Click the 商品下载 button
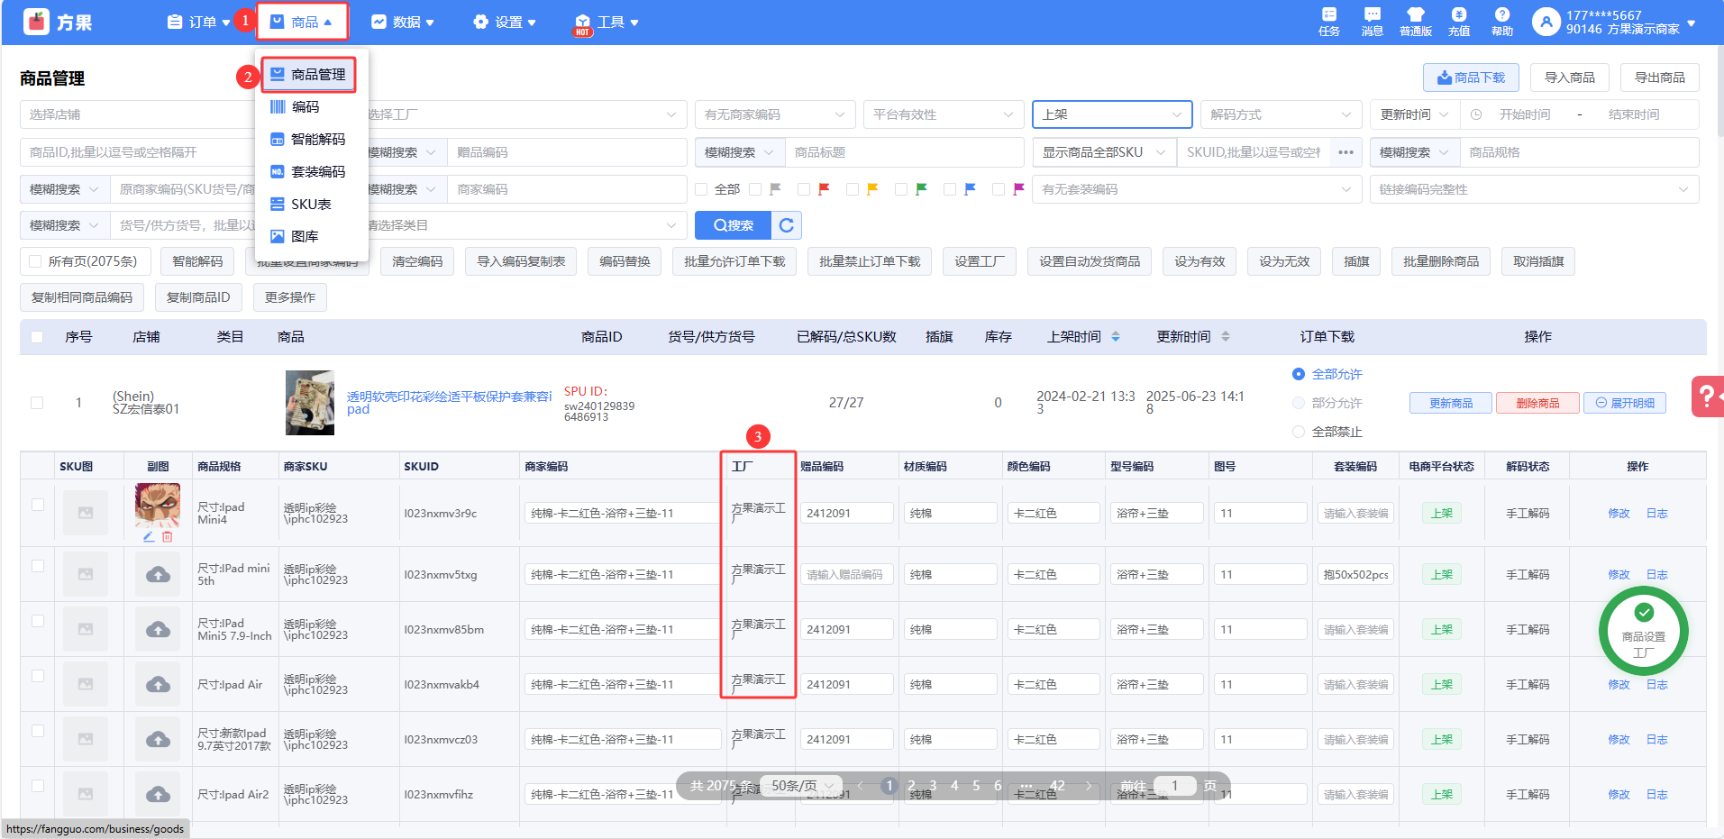The image size is (1724, 839). [x=1471, y=78]
